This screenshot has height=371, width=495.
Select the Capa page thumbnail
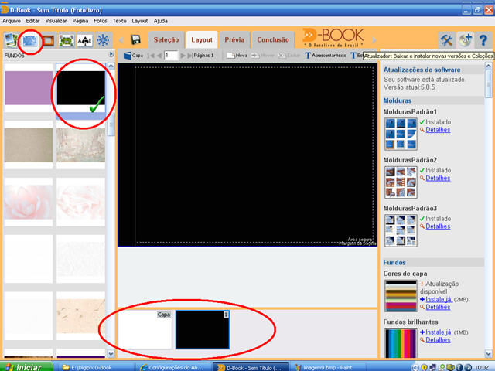[x=145, y=330]
